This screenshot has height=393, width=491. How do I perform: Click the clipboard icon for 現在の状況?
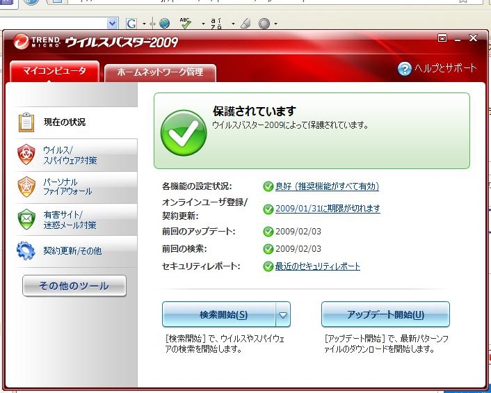pyautogui.click(x=26, y=122)
